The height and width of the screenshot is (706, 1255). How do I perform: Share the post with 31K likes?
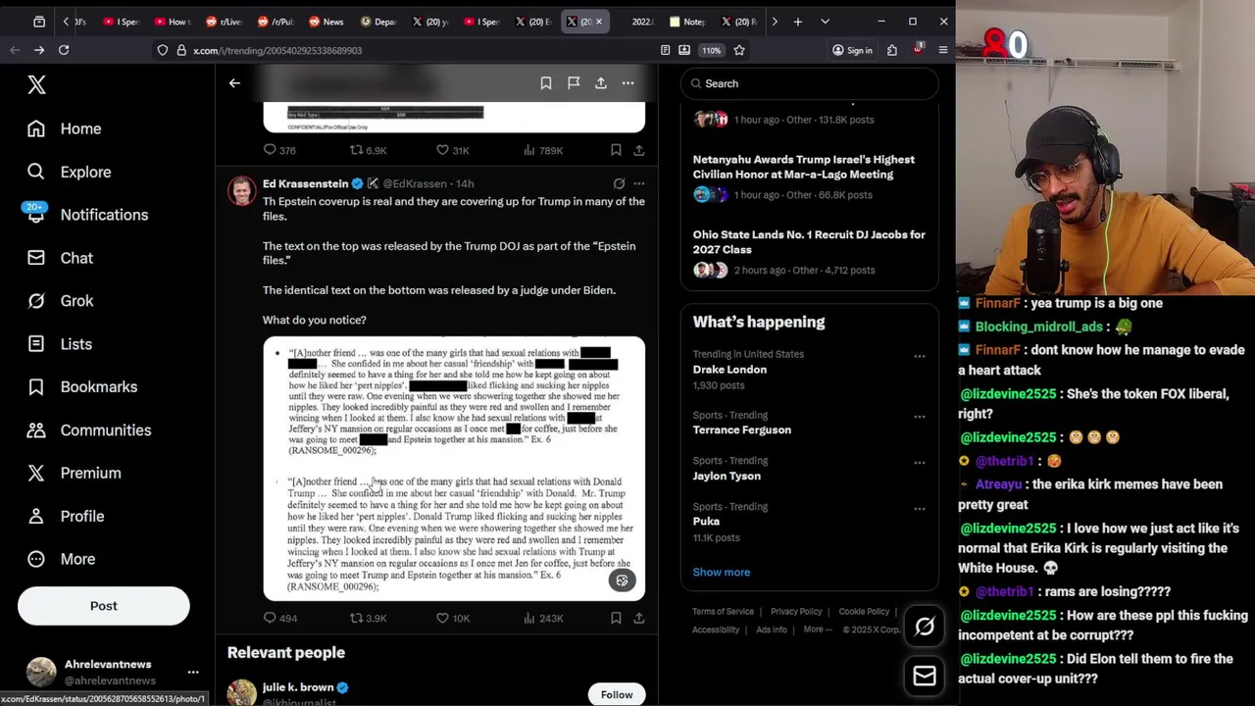tap(638, 150)
